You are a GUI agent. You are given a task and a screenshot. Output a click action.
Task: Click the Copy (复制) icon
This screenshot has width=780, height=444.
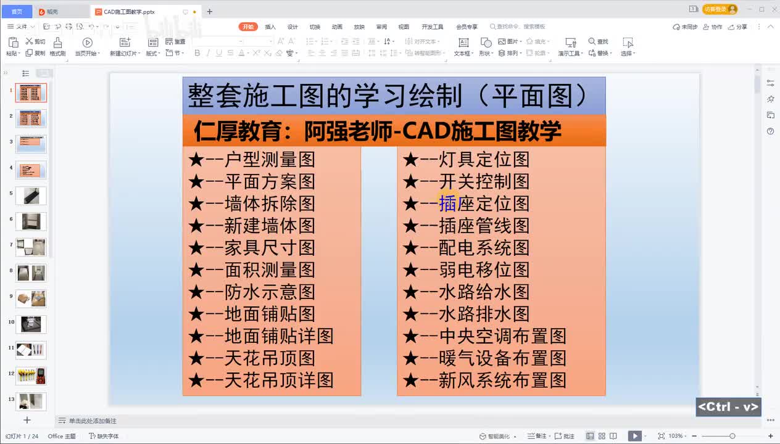pos(29,53)
